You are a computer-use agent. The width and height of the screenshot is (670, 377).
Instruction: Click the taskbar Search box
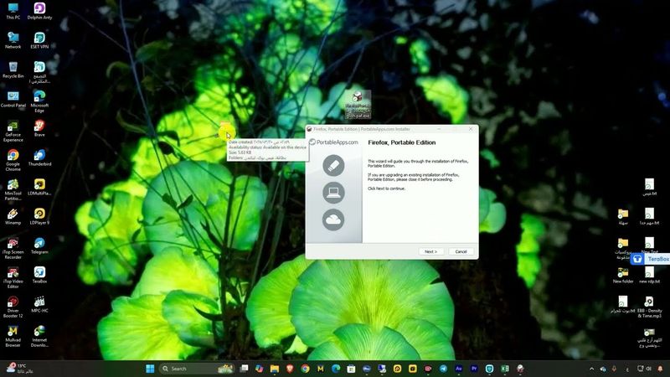[201, 368]
